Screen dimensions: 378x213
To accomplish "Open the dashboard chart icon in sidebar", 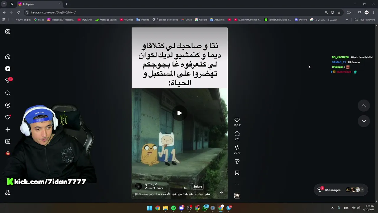I will tap(8, 141).
